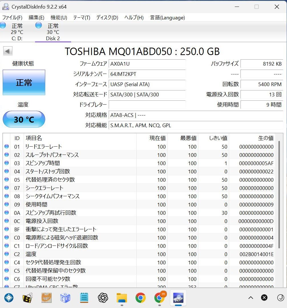Open the テーマ(T) menu
Viewport: 287px width, 308px height.
point(82,18)
